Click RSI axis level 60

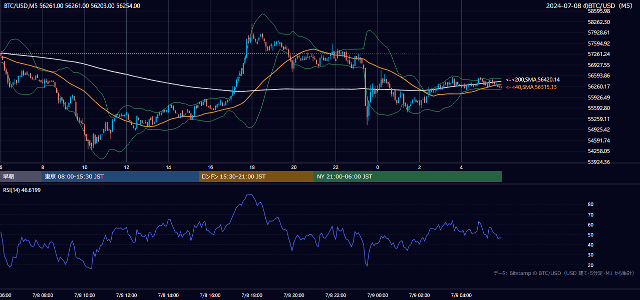590,224
